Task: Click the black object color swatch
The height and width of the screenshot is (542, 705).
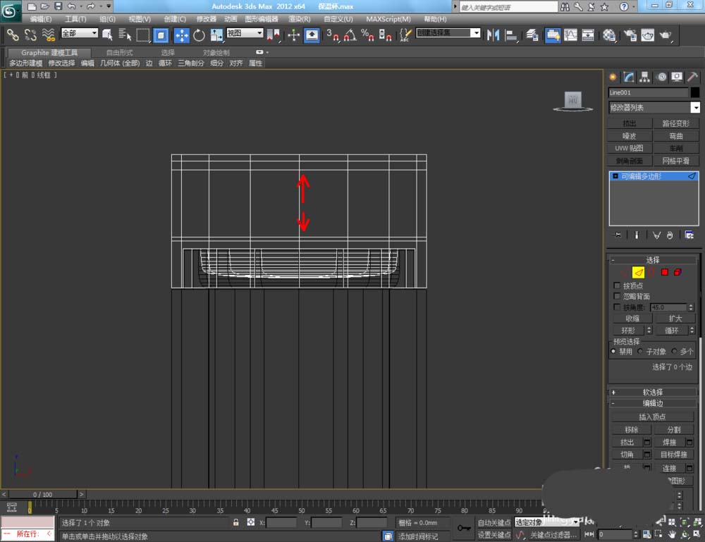Action: pos(695,92)
